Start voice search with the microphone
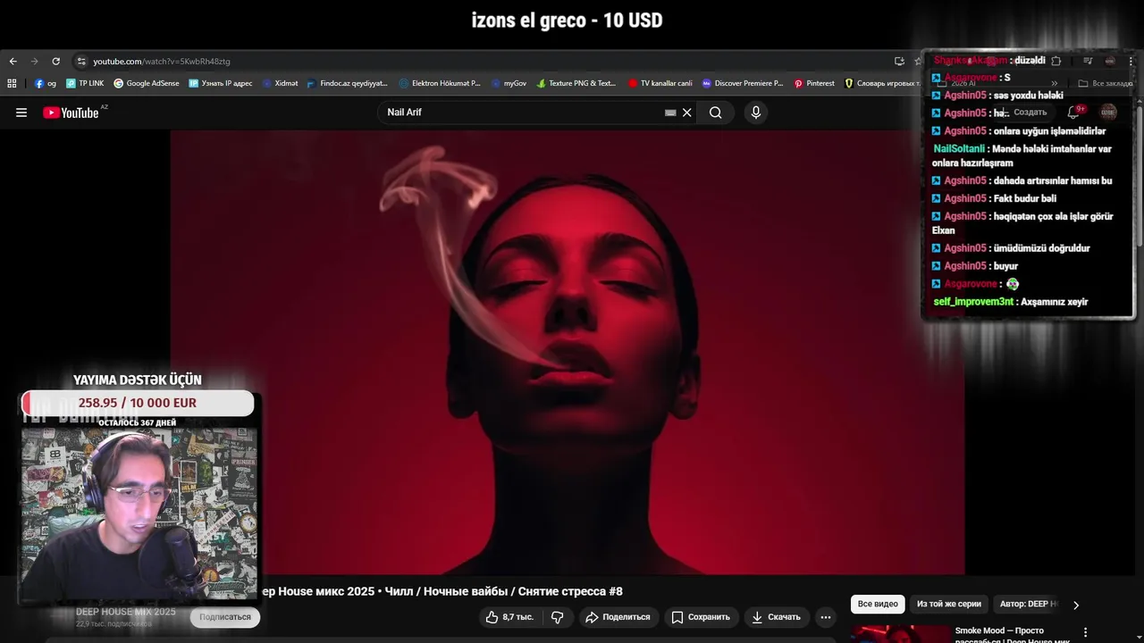Image resolution: width=1144 pixels, height=643 pixels. tap(756, 113)
